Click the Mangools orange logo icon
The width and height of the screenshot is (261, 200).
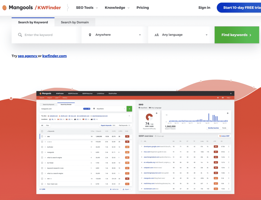(4, 8)
